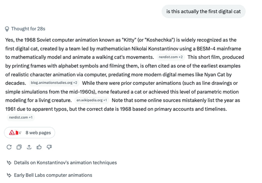The width and height of the screenshot is (262, 183).
Task: Open the '8 web pages' sources list
Action: pyautogui.click(x=38, y=133)
